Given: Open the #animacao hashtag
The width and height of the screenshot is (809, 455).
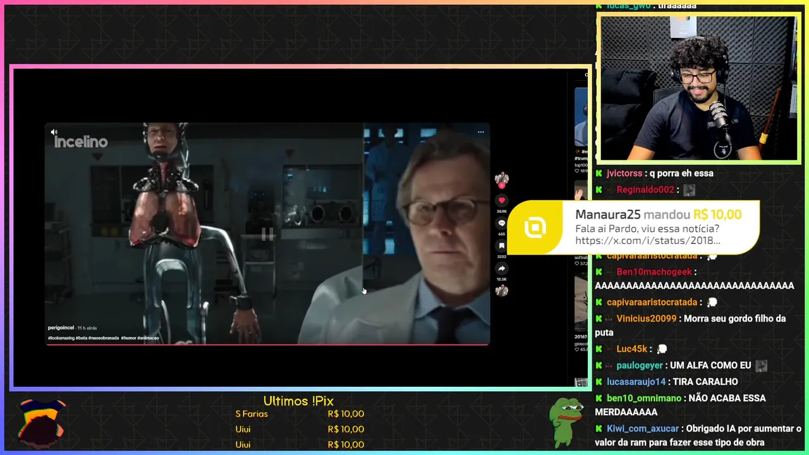Looking at the screenshot, I should point(148,338).
